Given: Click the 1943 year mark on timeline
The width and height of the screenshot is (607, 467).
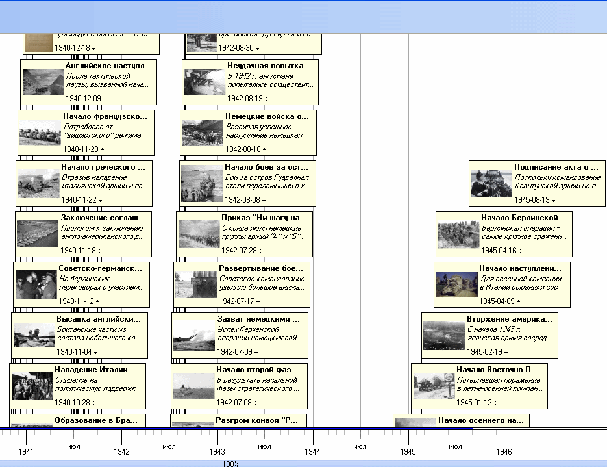Looking at the screenshot, I should [x=217, y=451].
